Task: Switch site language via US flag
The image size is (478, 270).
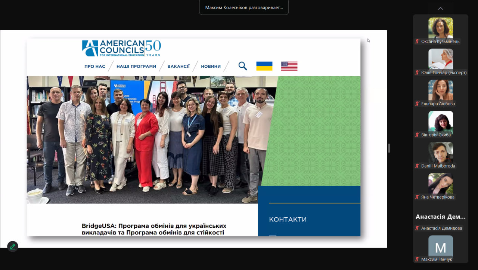Action: coord(289,66)
